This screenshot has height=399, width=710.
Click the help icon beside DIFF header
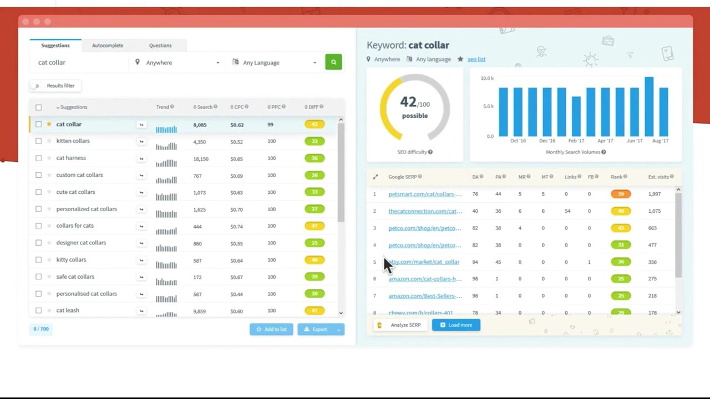[321, 107]
